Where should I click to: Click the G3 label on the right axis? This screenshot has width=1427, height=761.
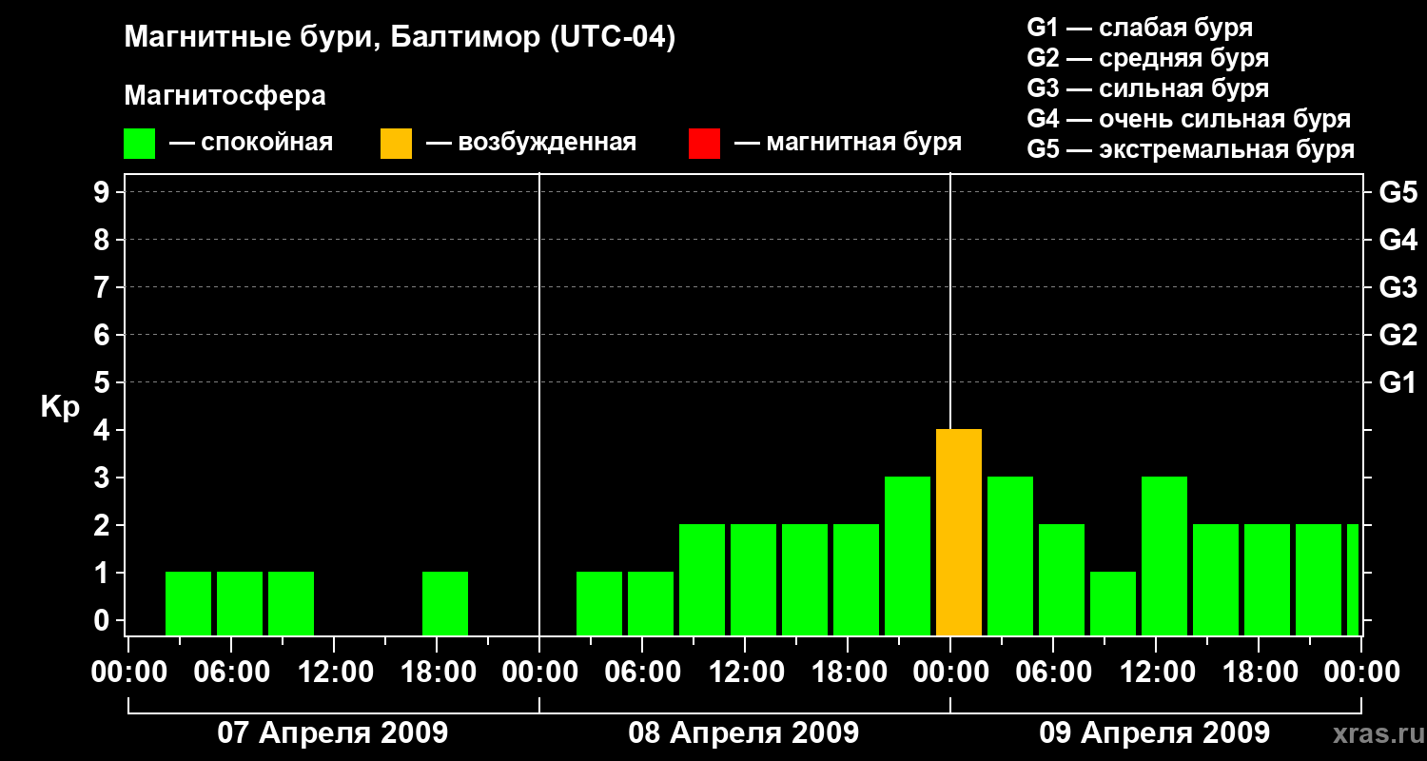point(1398,287)
